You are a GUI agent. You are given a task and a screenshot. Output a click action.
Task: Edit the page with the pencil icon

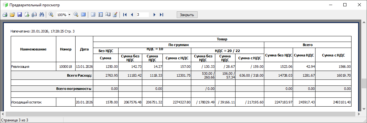(115, 15)
